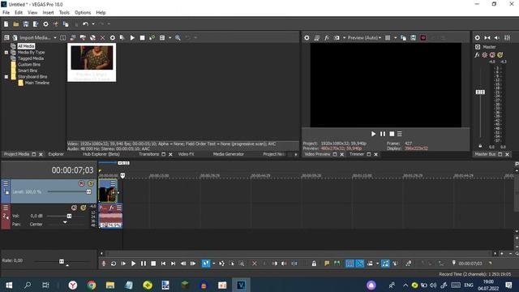This screenshot has width=519, height=292.
Task: Open the Master FX button
Action: [x=477, y=54]
